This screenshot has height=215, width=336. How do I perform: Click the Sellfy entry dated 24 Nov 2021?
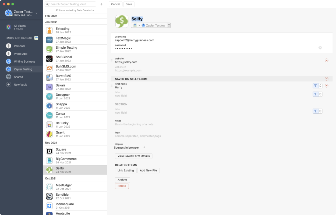pos(75,170)
